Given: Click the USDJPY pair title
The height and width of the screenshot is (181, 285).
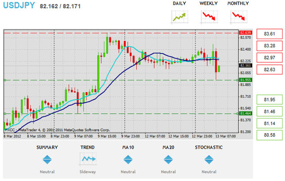Looking at the screenshot, I should tap(19, 5).
